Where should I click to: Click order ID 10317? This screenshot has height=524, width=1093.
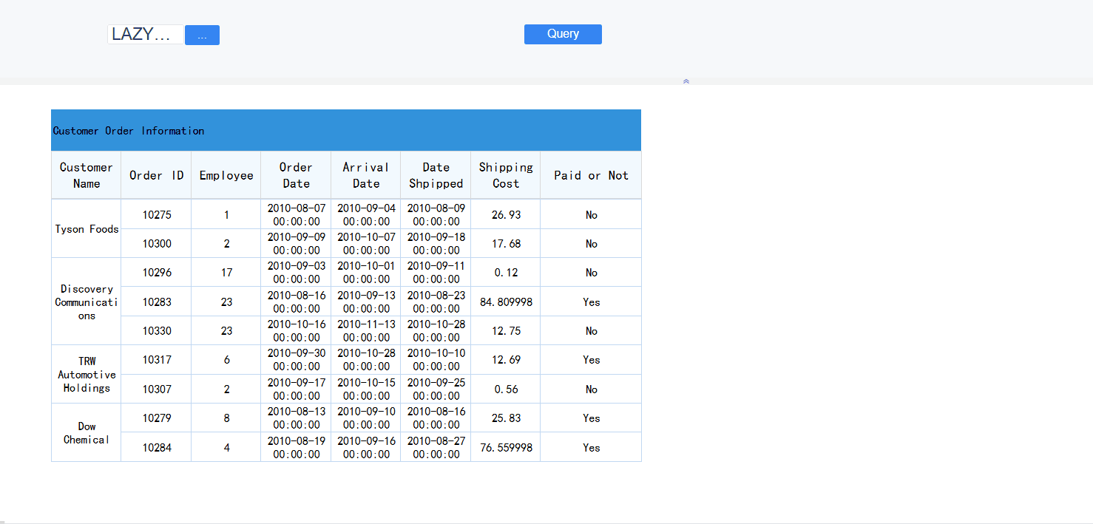156,359
